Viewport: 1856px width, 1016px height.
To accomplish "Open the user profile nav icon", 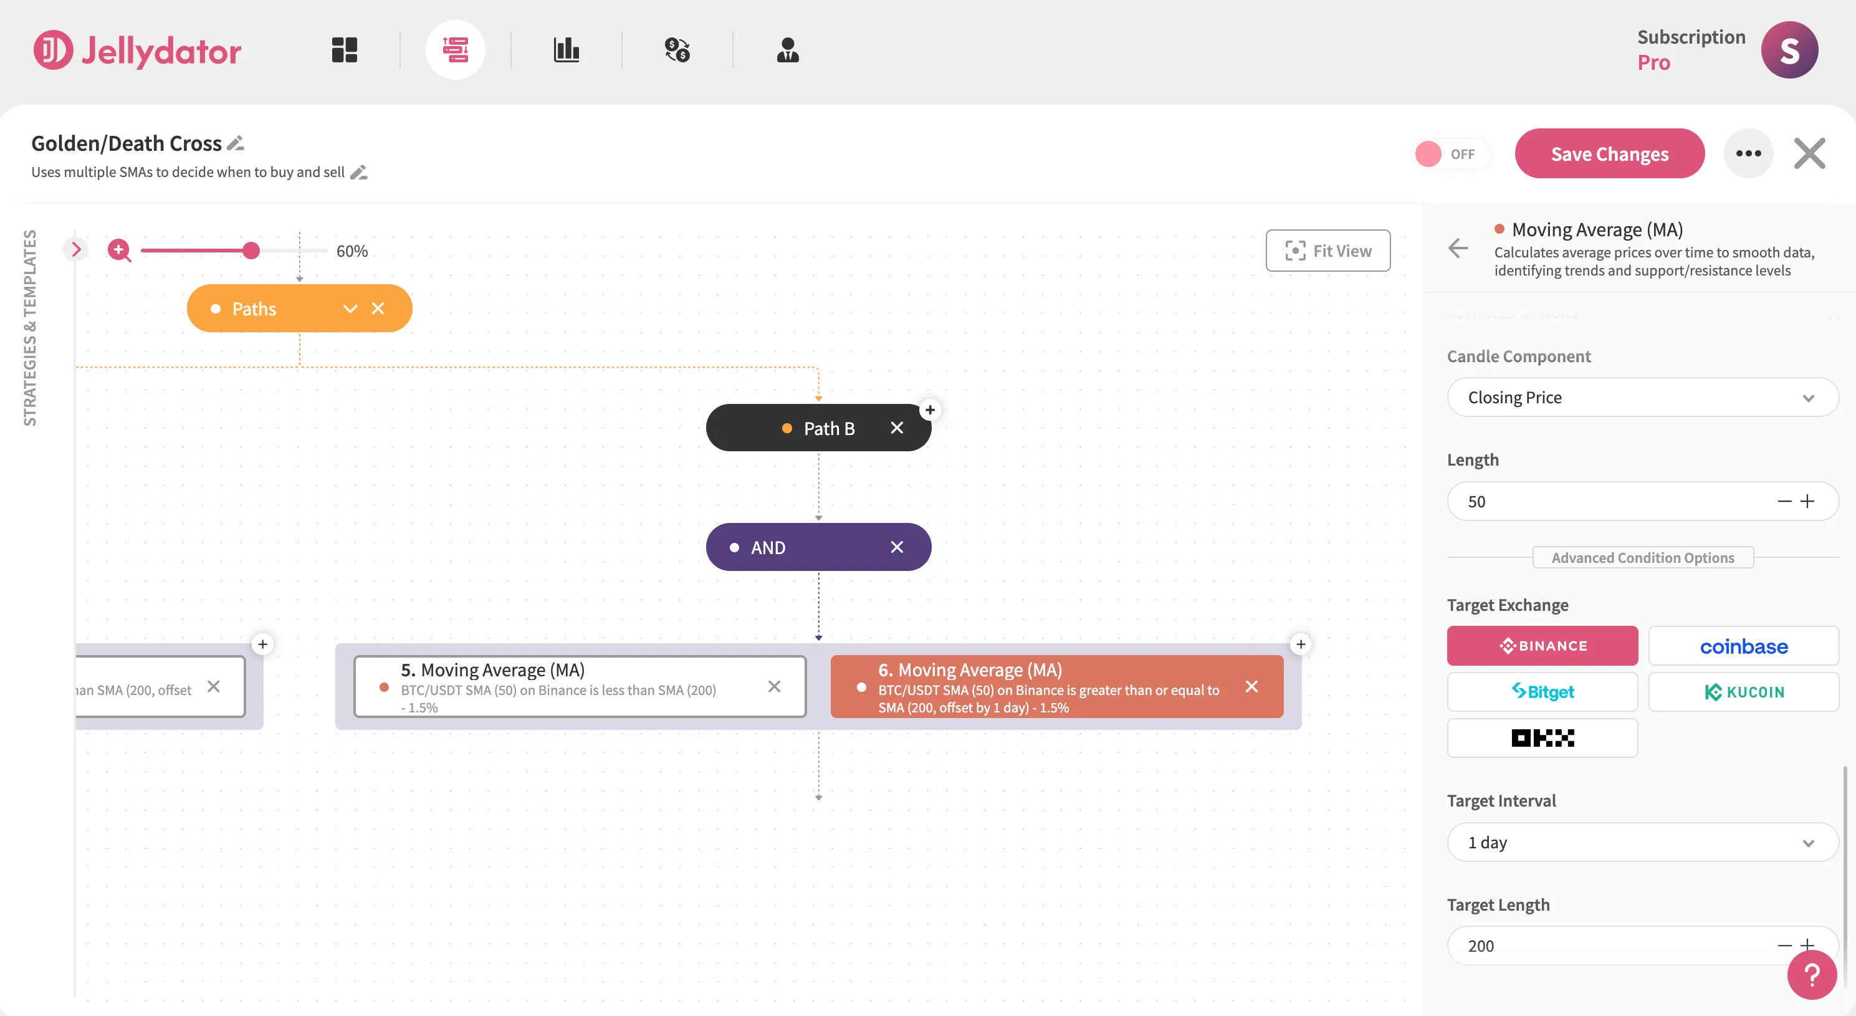I will click(x=788, y=50).
